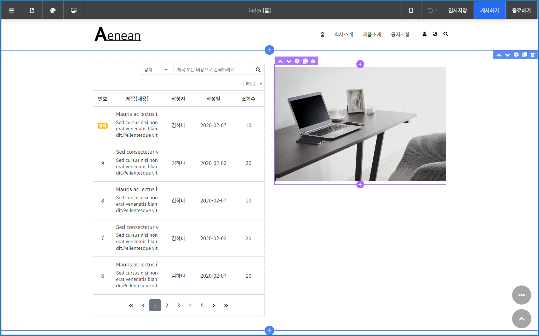Click the board search input field
The height and width of the screenshot is (336, 539).
[x=214, y=70]
